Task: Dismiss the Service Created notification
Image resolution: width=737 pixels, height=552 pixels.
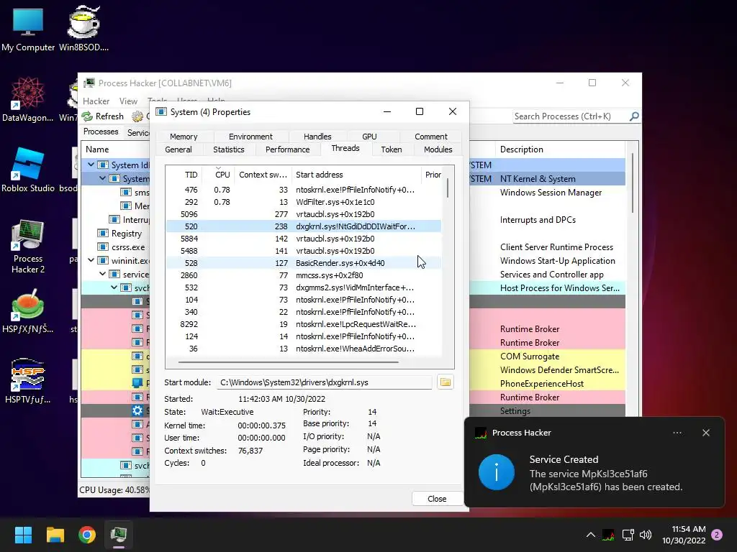Action: (706, 433)
